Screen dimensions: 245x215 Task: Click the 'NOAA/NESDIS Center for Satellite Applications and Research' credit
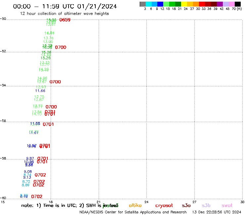point(133,212)
